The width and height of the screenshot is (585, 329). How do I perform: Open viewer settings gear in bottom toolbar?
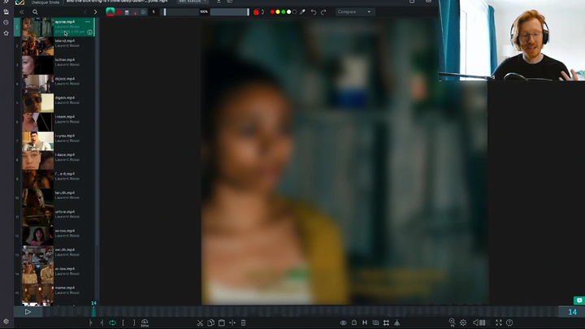(x=463, y=323)
